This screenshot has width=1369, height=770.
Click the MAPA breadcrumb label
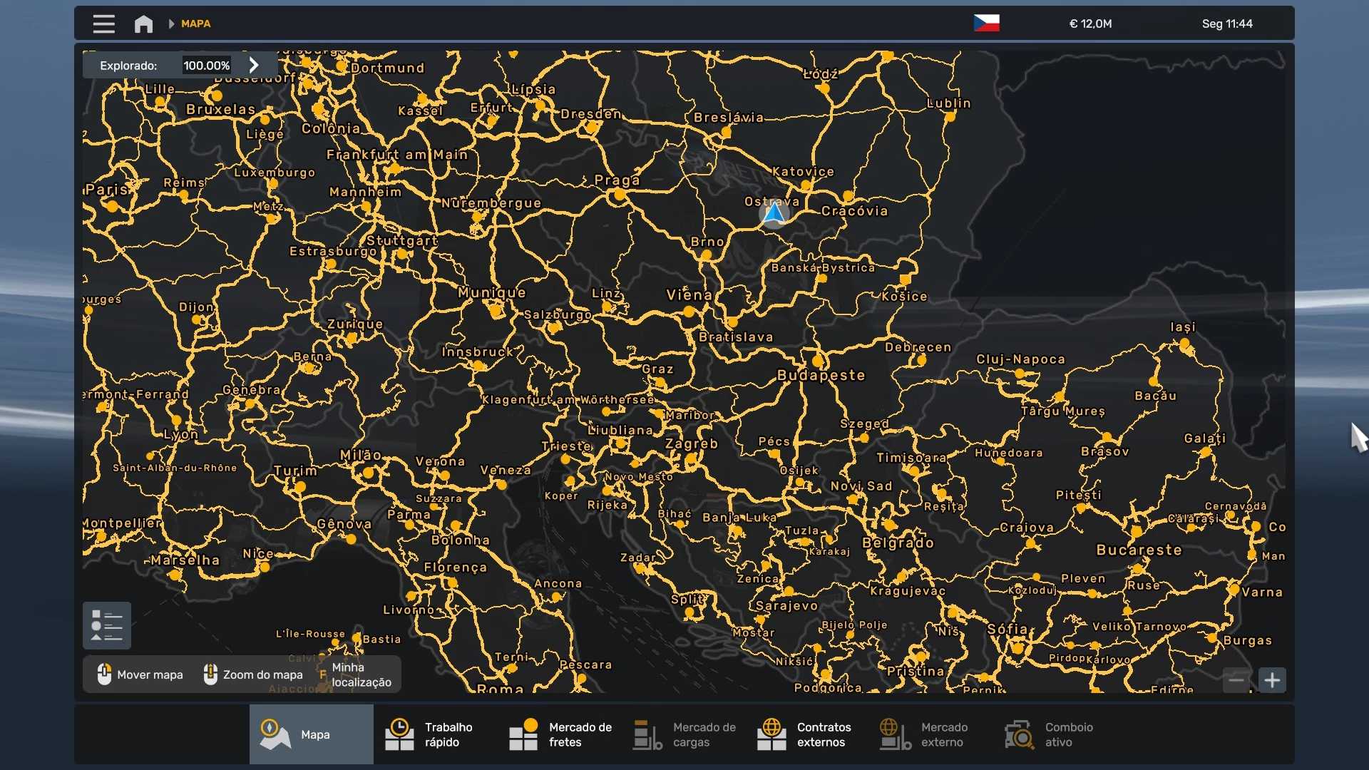tap(195, 24)
